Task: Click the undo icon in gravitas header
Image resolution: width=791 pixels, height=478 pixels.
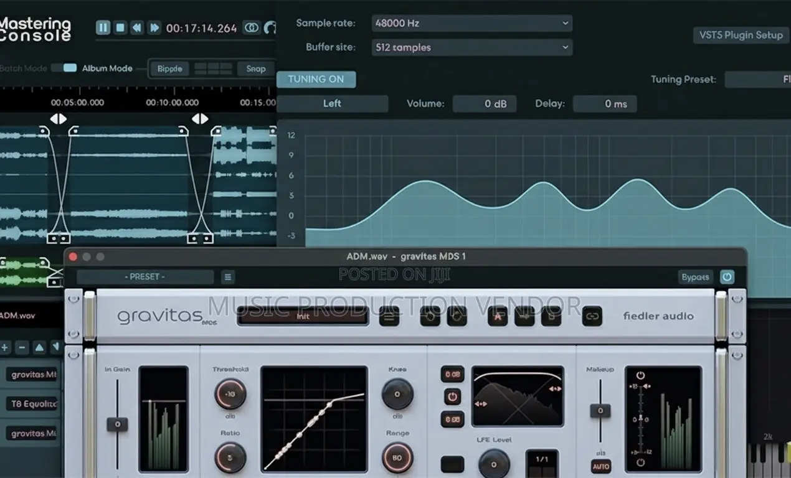Action: click(x=430, y=316)
